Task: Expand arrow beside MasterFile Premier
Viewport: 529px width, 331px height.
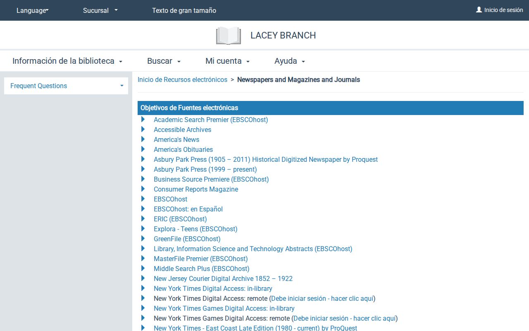Action: click(x=143, y=259)
